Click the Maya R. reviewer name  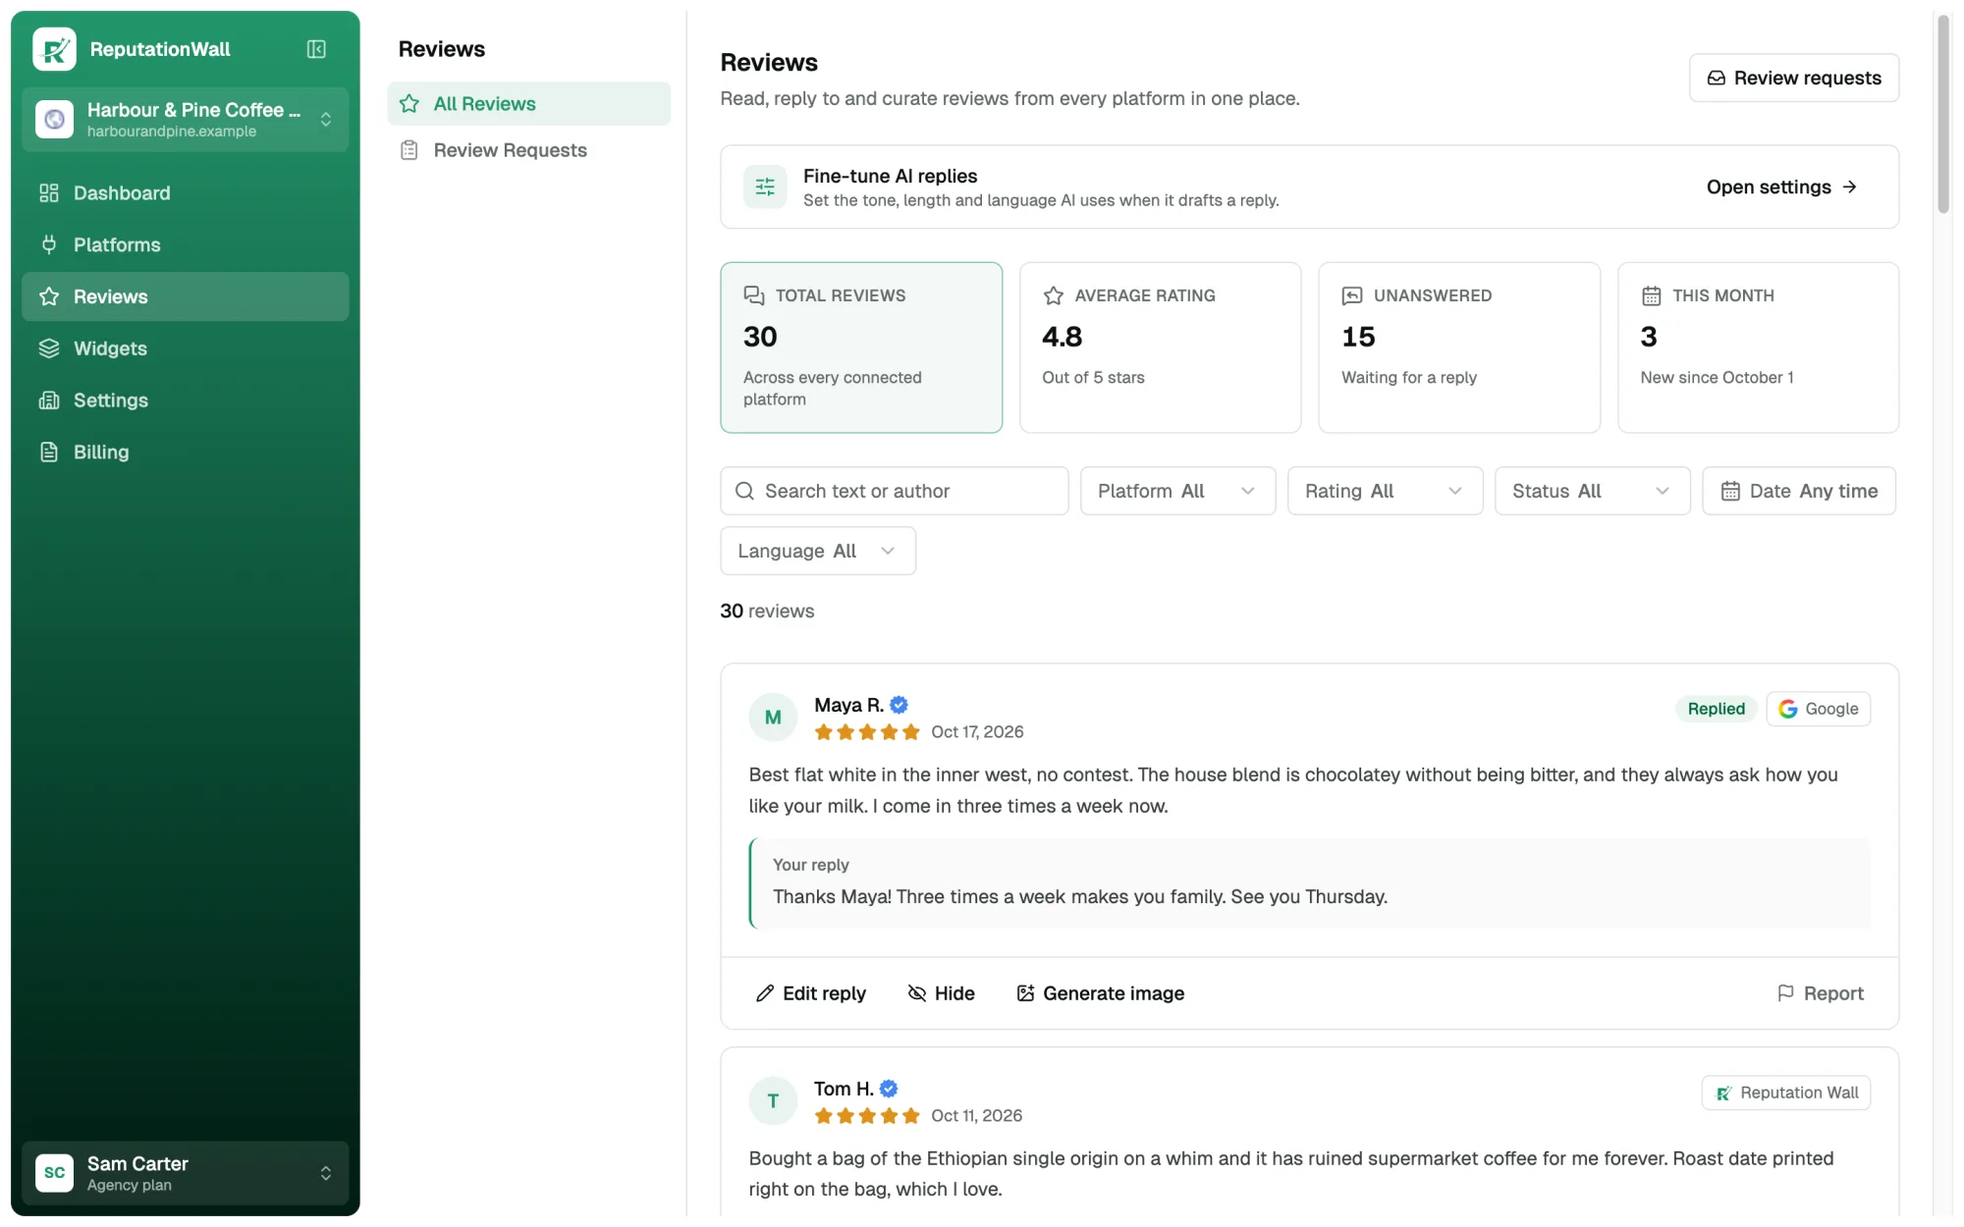coord(849,705)
